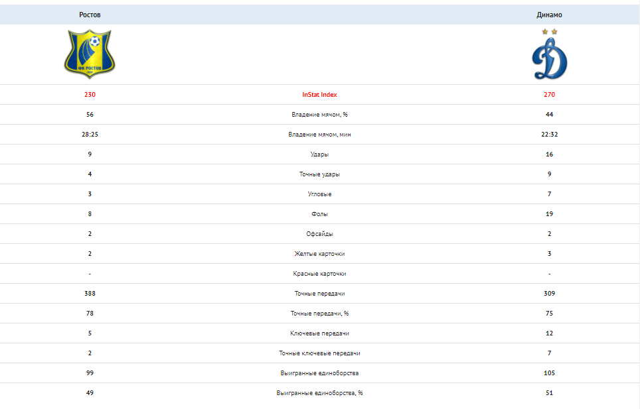Click the Dynamo club logo
The image size is (640, 409).
(550, 54)
